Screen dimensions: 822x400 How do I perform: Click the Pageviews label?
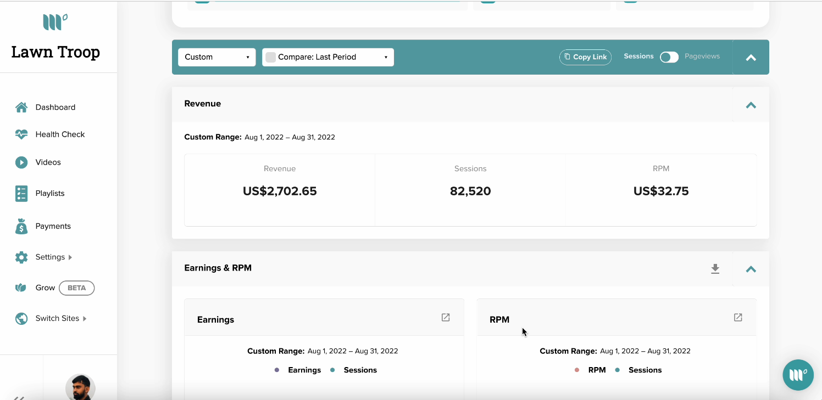(702, 56)
